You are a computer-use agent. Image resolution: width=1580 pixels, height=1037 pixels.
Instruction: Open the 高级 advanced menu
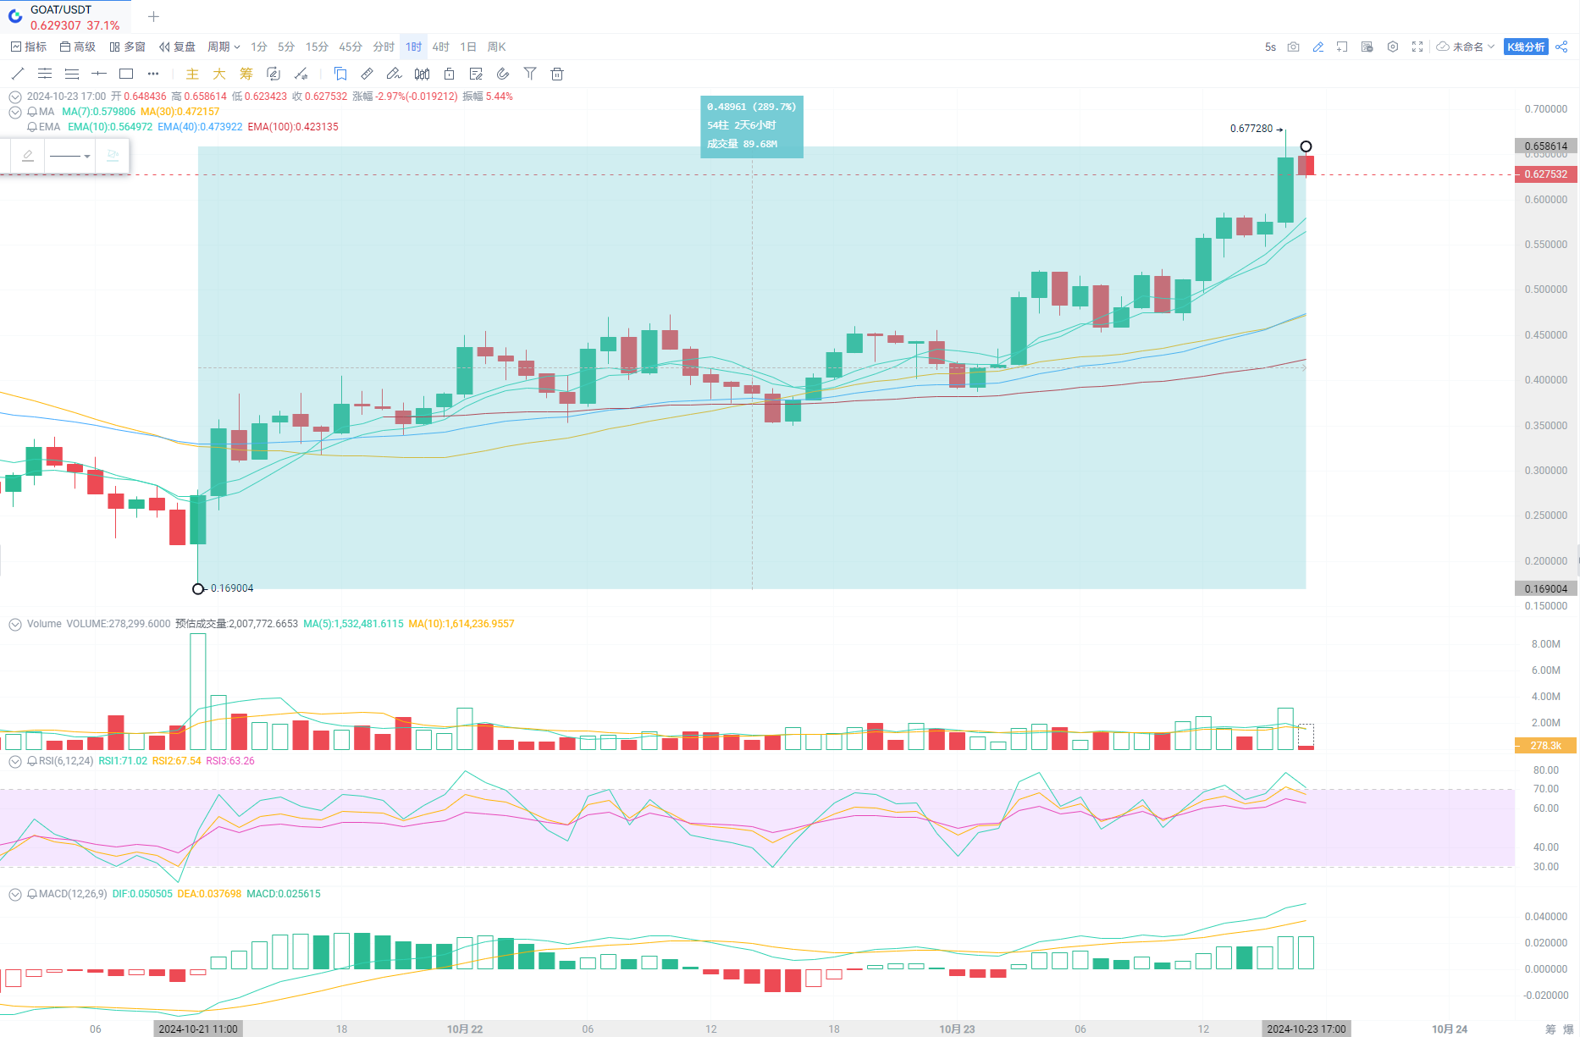[78, 47]
